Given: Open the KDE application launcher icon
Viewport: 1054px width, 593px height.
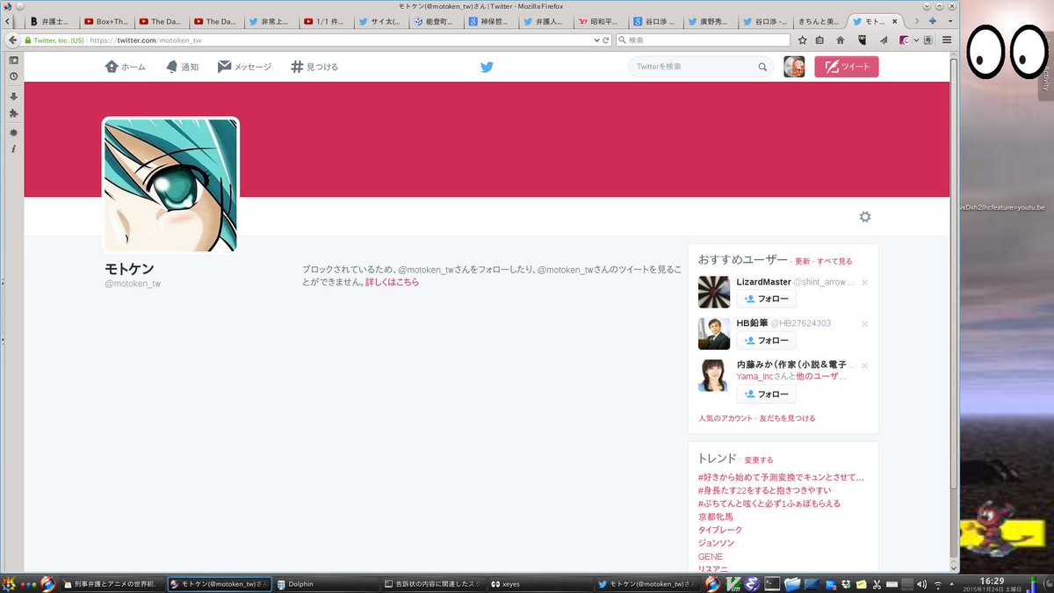Looking at the screenshot, I should [x=9, y=583].
